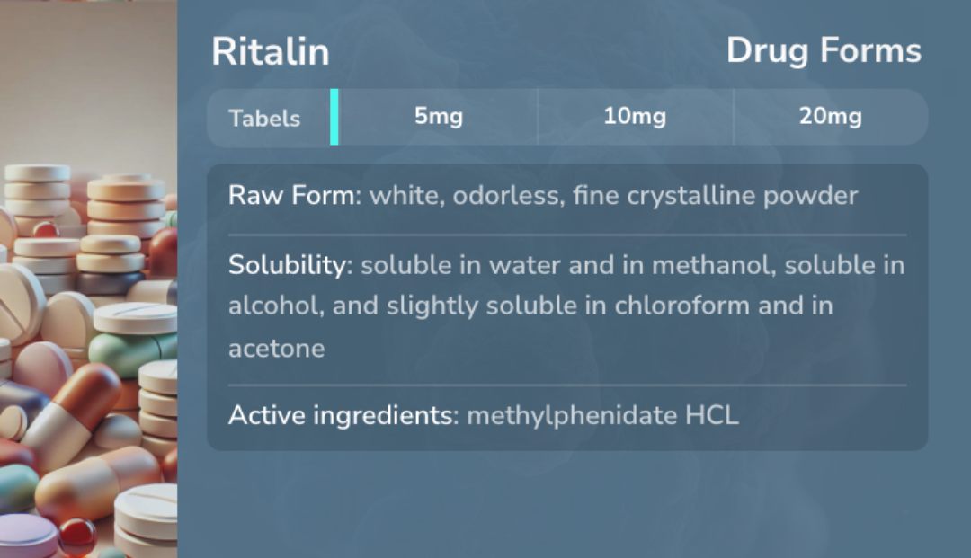Click the methylphenidate HCL text
971x558 pixels.
pyautogui.click(x=602, y=416)
